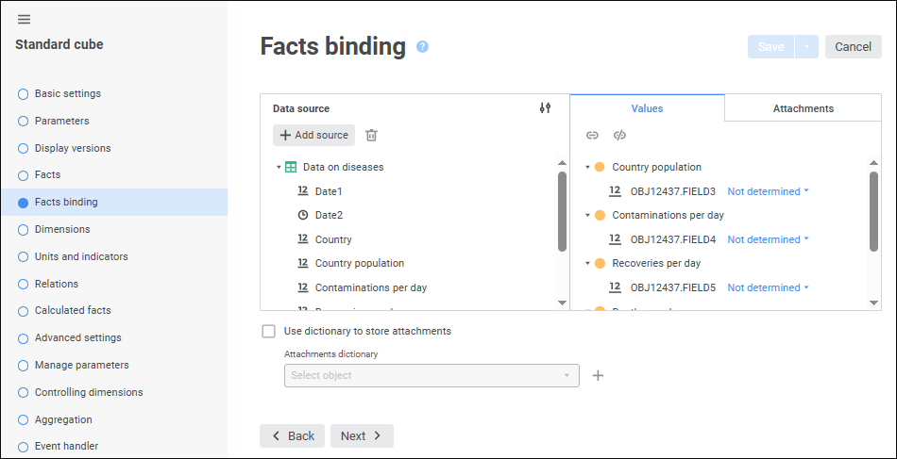
Task: Open Not determined dropdown for OBJ12437.FIELD3
Action: coord(769,191)
